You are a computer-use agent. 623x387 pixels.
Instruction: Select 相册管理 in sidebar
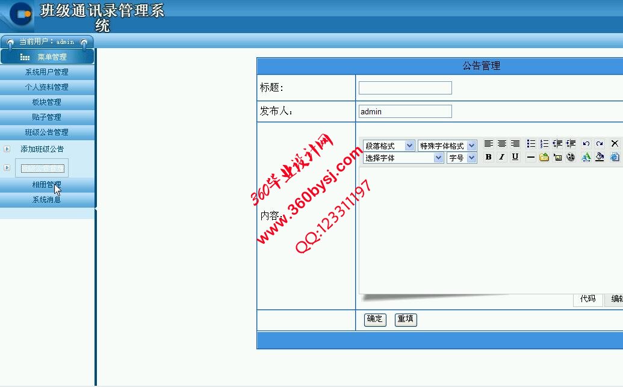(47, 185)
